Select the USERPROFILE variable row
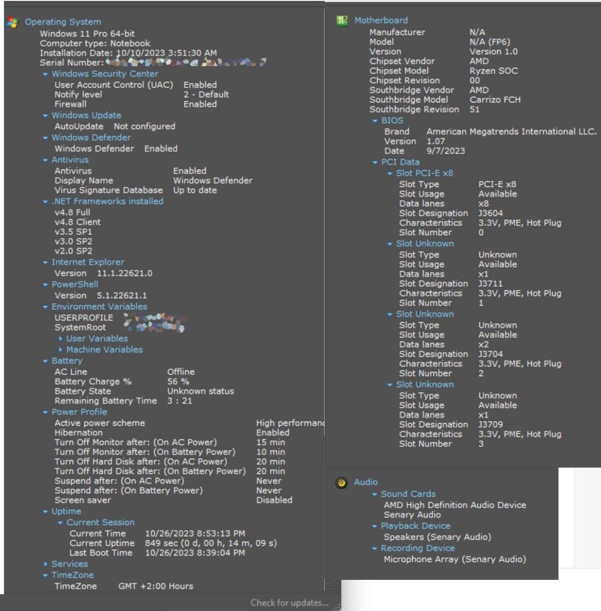The width and height of the screenshot is (601, 611). click(x=121, y=318)
